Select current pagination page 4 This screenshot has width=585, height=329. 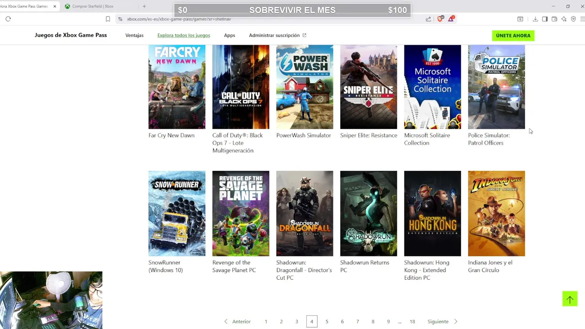312,322
